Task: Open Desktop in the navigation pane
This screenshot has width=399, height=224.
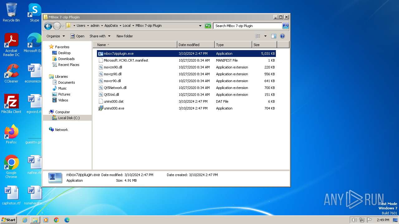Action: tap(64, 53)
